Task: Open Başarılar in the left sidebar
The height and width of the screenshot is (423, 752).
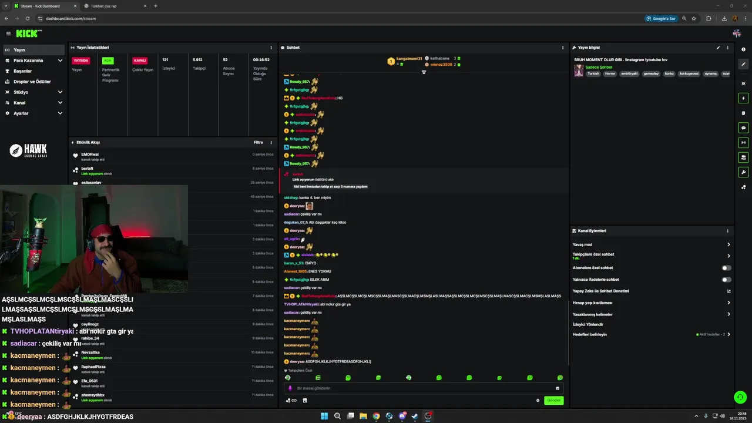Action: (x=33, y=71)
